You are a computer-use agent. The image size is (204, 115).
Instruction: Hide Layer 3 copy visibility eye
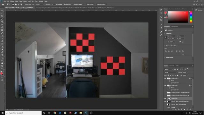point(165,86)
